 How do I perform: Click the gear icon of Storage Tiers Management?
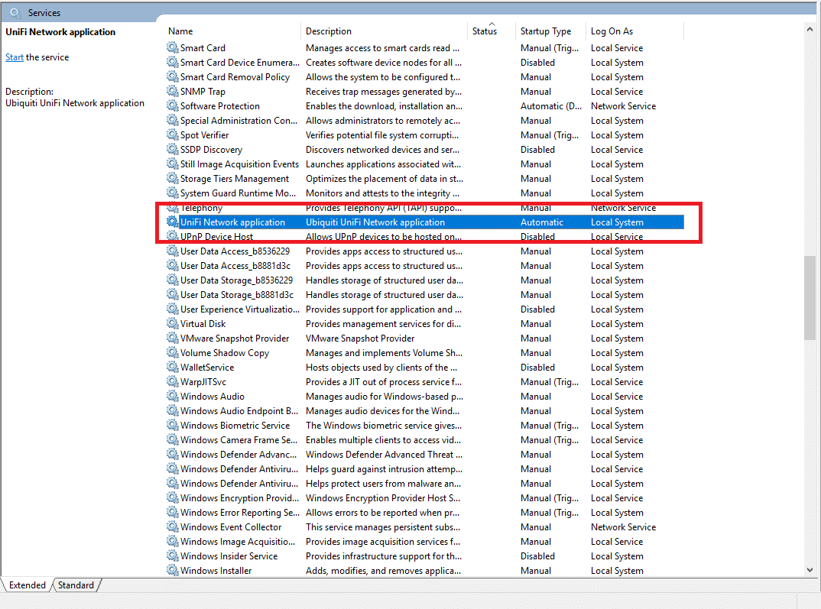[x=172, y=178]
